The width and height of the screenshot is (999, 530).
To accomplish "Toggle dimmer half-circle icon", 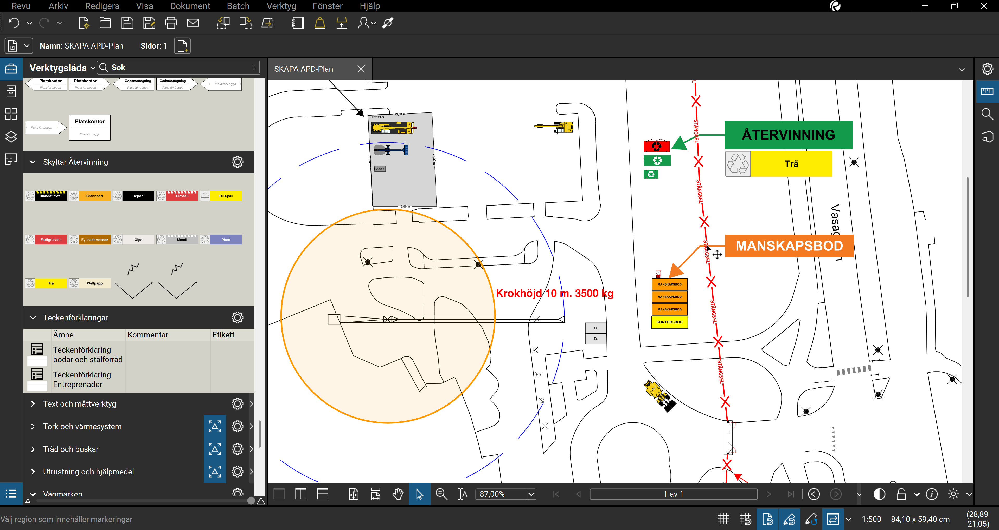I will (879, 494).
